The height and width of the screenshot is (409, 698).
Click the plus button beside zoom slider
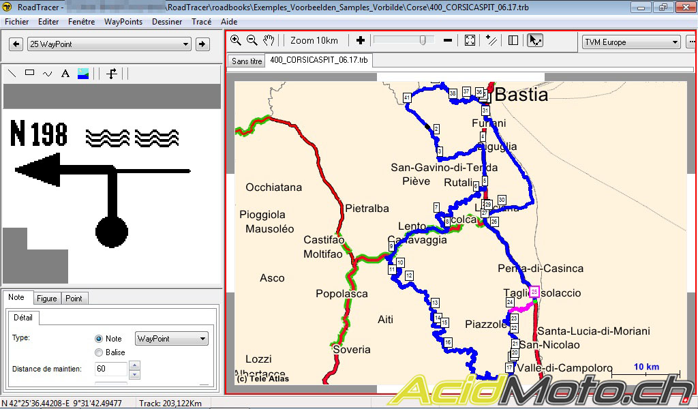[361, 40]
